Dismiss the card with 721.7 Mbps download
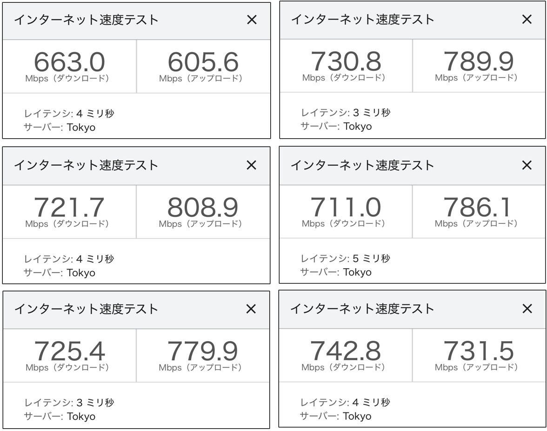This screenshot has height=431, width=547. click(252, 165)
